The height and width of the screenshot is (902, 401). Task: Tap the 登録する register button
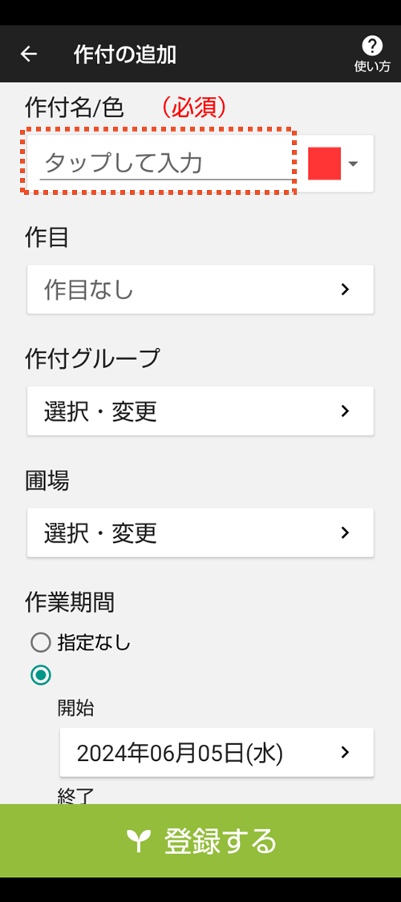point(200,841)
